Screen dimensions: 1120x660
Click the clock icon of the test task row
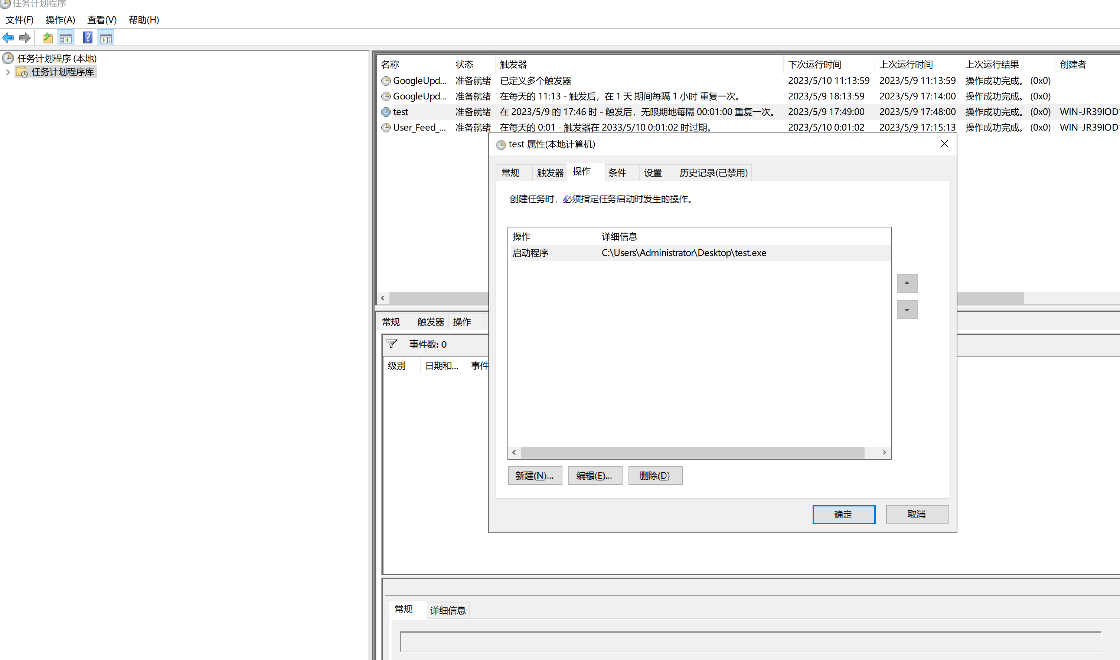pos(386,112)
